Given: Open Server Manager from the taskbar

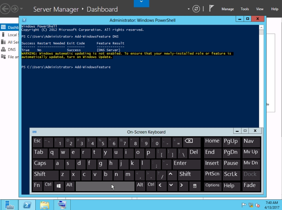Looking at the screenshot, I should [9, 205].
